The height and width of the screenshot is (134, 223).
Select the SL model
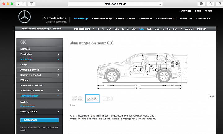(168, 29)
